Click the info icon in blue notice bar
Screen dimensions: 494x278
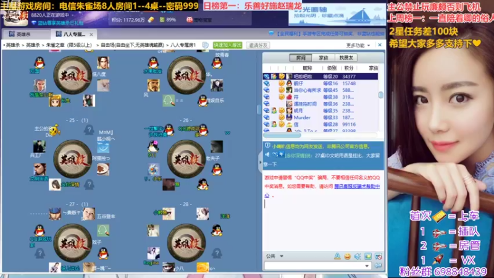(x=267, y=146)
